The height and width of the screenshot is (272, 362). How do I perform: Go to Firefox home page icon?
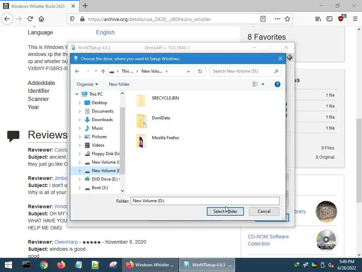(41, 19)
